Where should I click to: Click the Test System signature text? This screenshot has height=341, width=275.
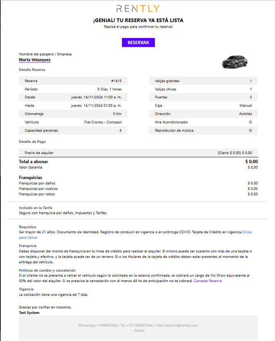(29, 313)
